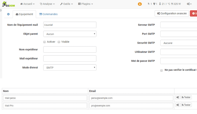Open the Sécurité SMTP dropdown
Screen dimensions: 197x114
[179, 43]
